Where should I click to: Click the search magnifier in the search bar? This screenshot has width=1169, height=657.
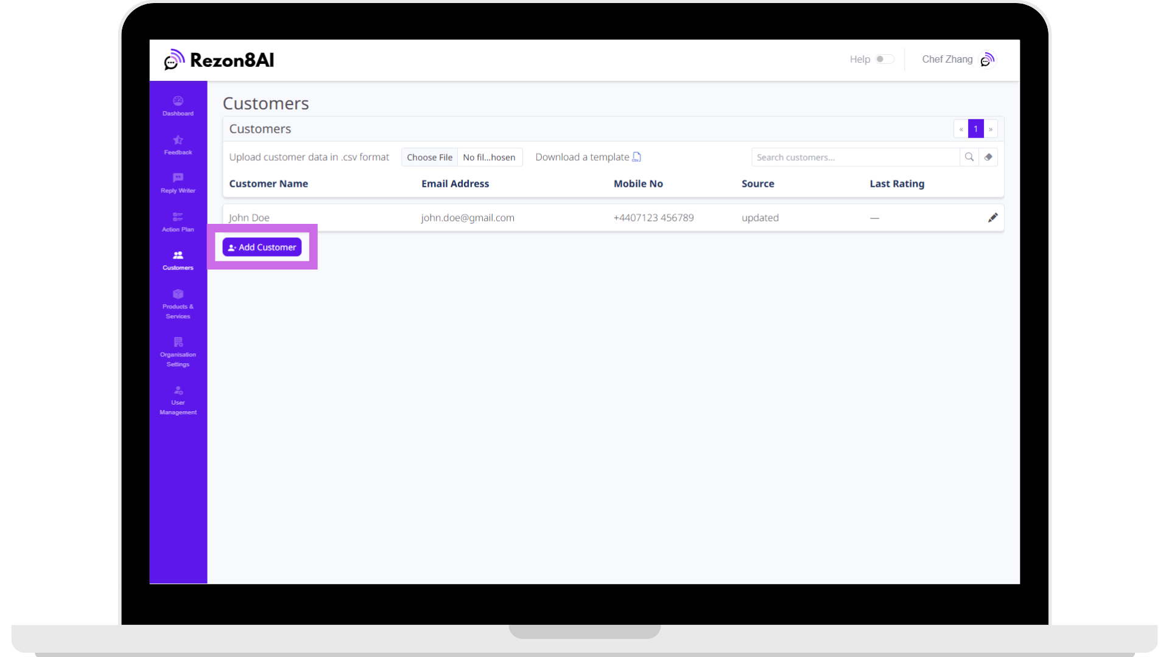coord(969,157)
